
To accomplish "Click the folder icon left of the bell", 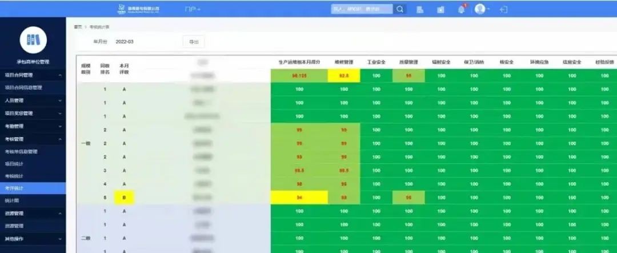I will 440,9.
